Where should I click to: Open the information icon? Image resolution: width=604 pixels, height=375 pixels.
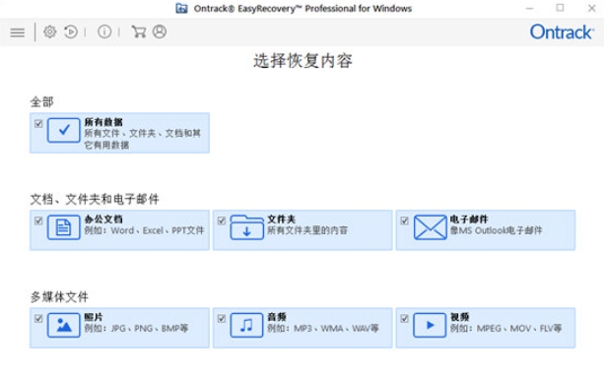tap(104, 31)
